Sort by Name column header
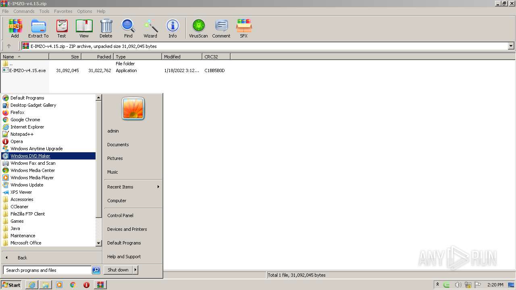This screenshot has height=290, width=516. click(25, 57)
